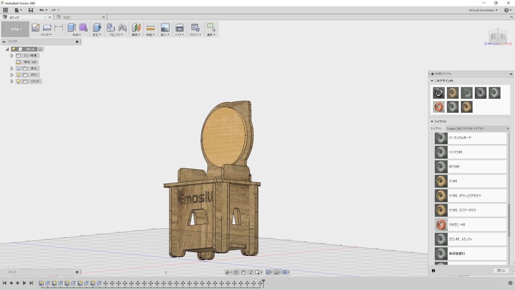
Task: Select the sketch dimension tool icon
Action: 59,28
